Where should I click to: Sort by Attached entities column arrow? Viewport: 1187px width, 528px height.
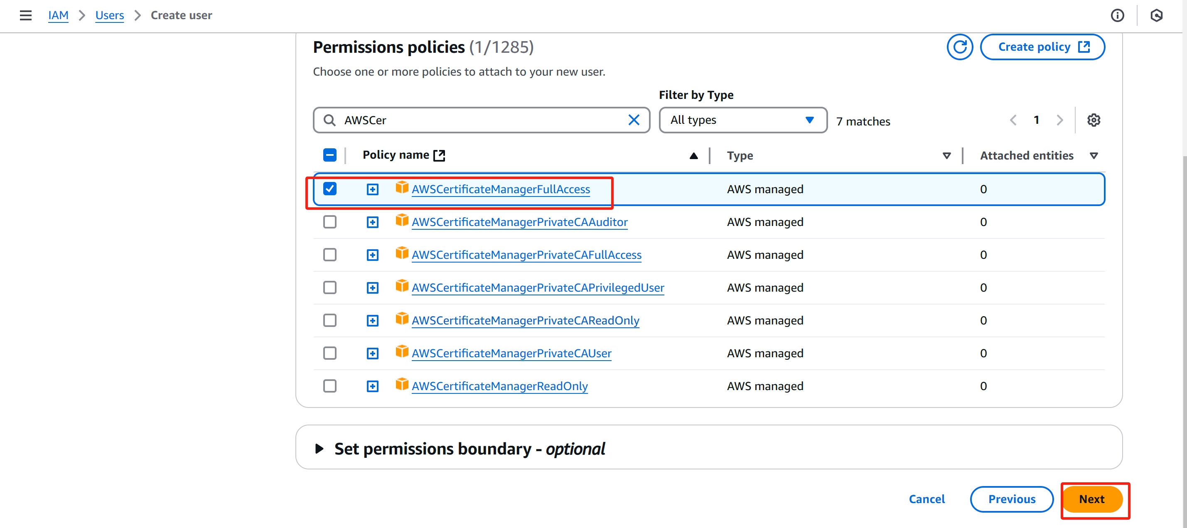(1094, 156)
